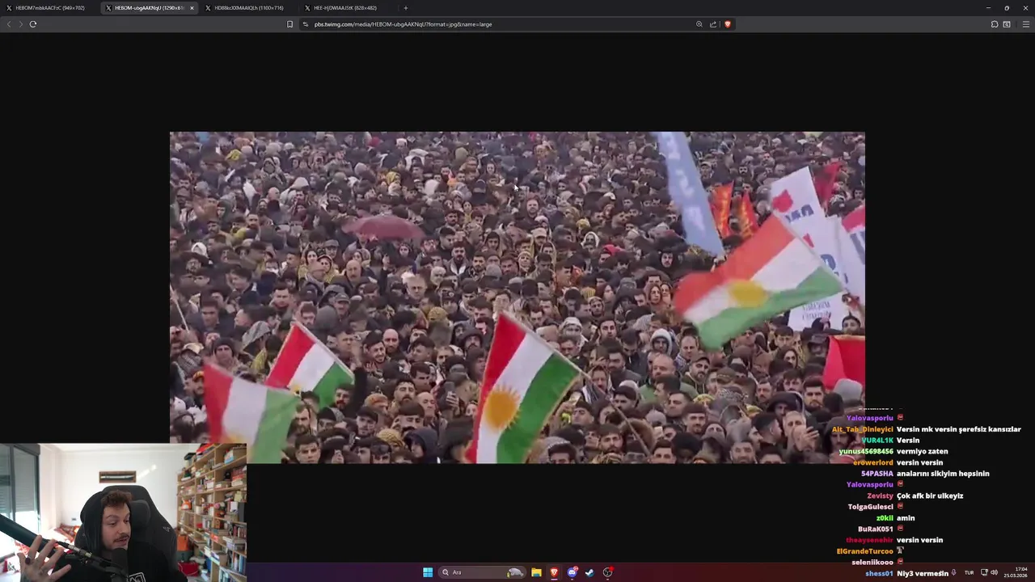
Task: Open site settings icon next to URL
Action: [306, 24]
